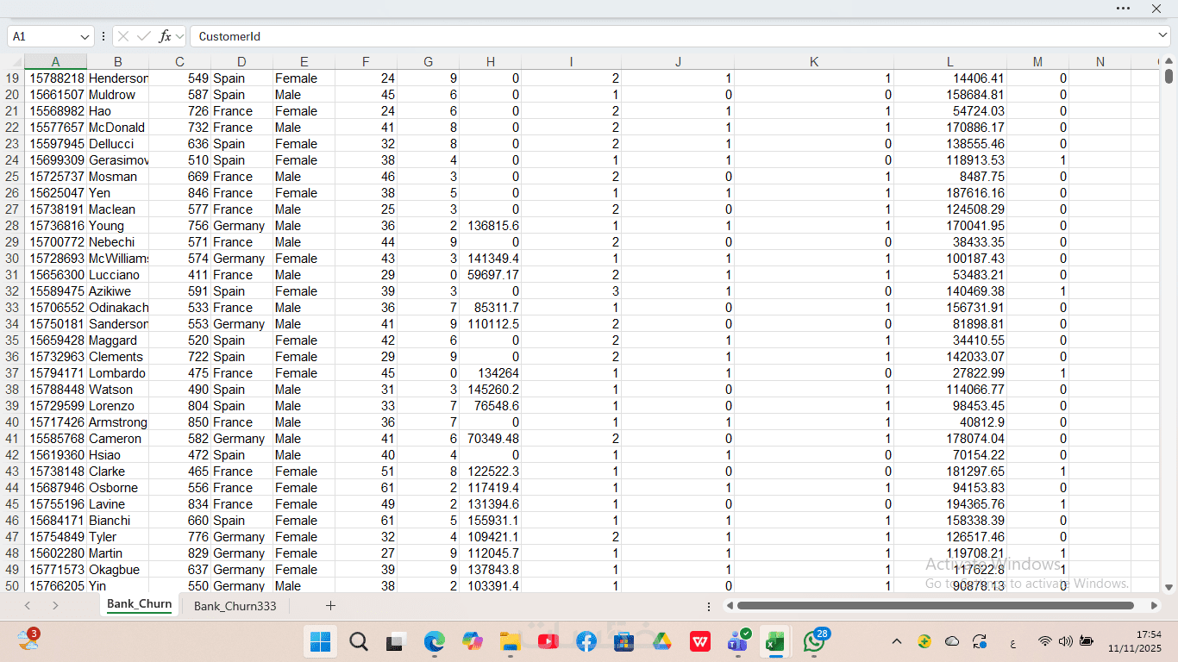Open Windows Search from the taskbar
The width and height of the screenshot is (1178, 662).
coord(359,641)
